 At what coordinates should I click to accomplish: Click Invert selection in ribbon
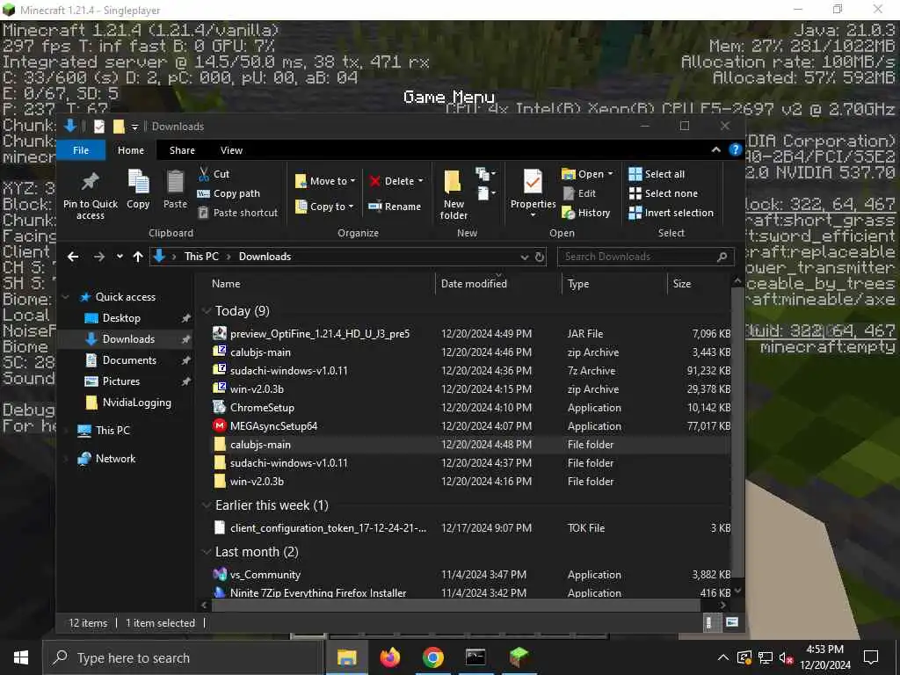671,213
